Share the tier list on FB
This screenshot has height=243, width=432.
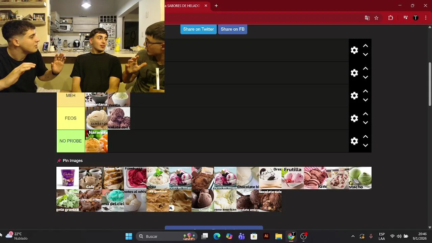(233, 29)
